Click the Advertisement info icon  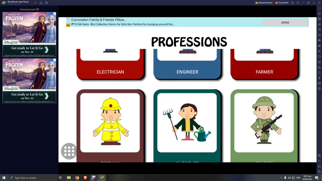click(37, 9)
